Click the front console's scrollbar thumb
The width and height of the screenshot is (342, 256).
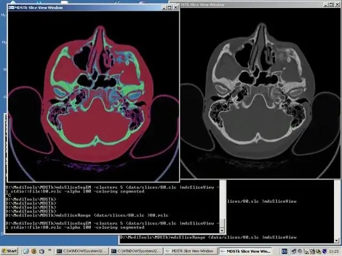222,223
